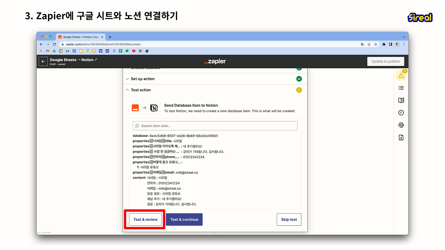Click the Zapier logo in the header

click(x=215, y=61)
